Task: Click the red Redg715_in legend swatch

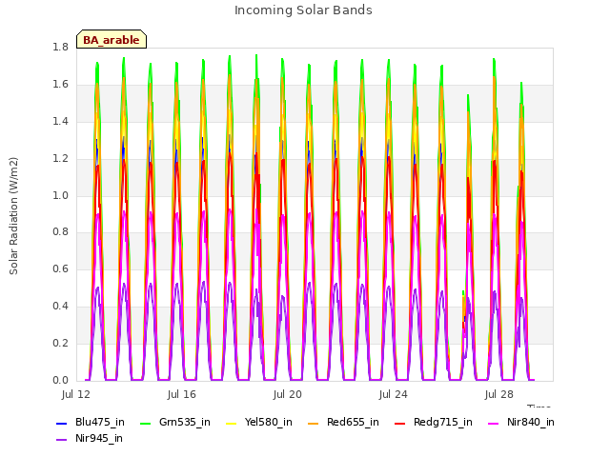Action: click(400, 423)
